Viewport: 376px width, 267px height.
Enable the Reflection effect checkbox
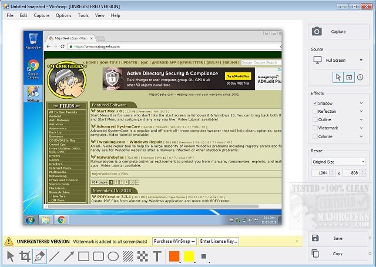click(x=314, y=111)
